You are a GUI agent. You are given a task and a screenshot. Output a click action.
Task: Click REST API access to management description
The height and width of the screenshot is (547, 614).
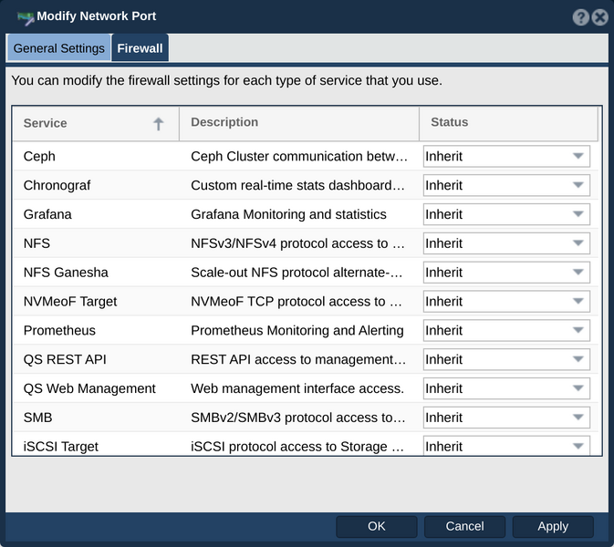(298, 359)
